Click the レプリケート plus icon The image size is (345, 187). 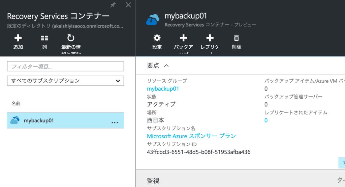point(210,38)
